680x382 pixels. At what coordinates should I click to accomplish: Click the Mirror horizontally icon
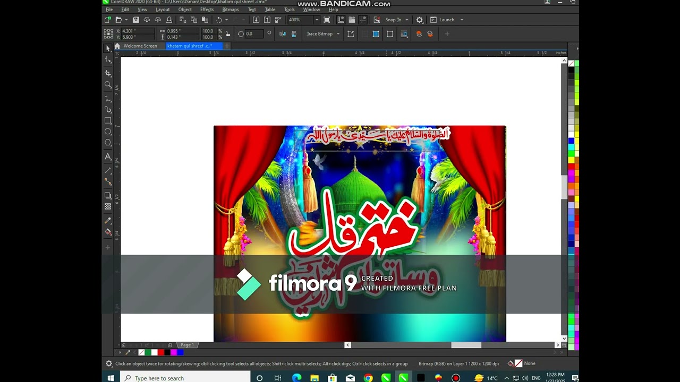tap(283, 33)
